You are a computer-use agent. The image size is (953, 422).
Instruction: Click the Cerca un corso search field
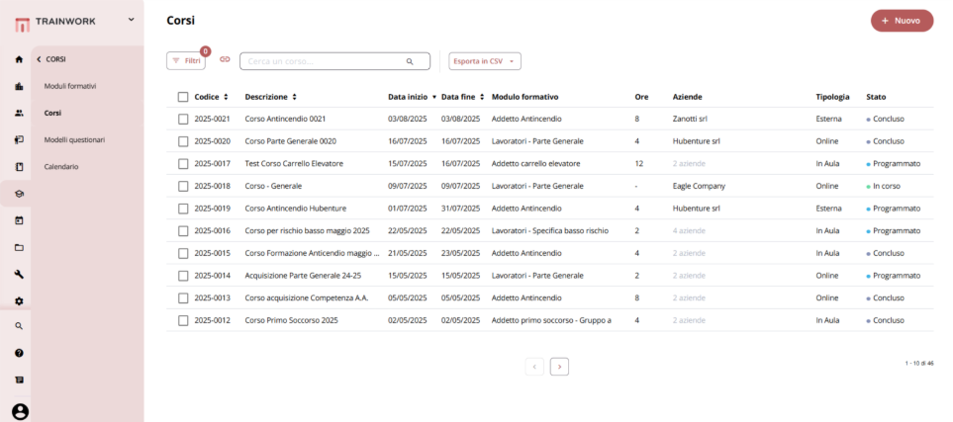(x=334, y=61)
